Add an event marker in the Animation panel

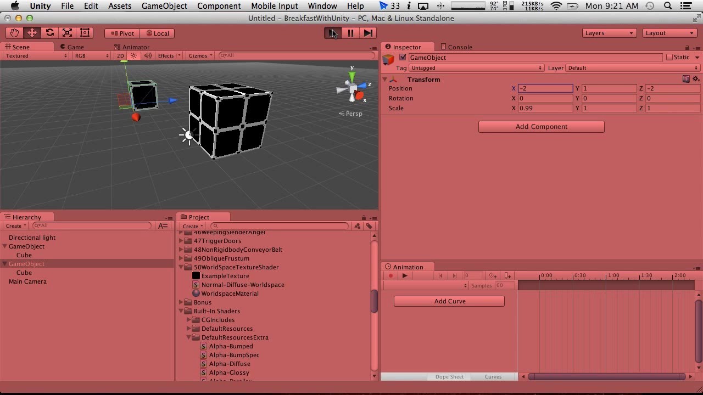click(x=507, y=275)
